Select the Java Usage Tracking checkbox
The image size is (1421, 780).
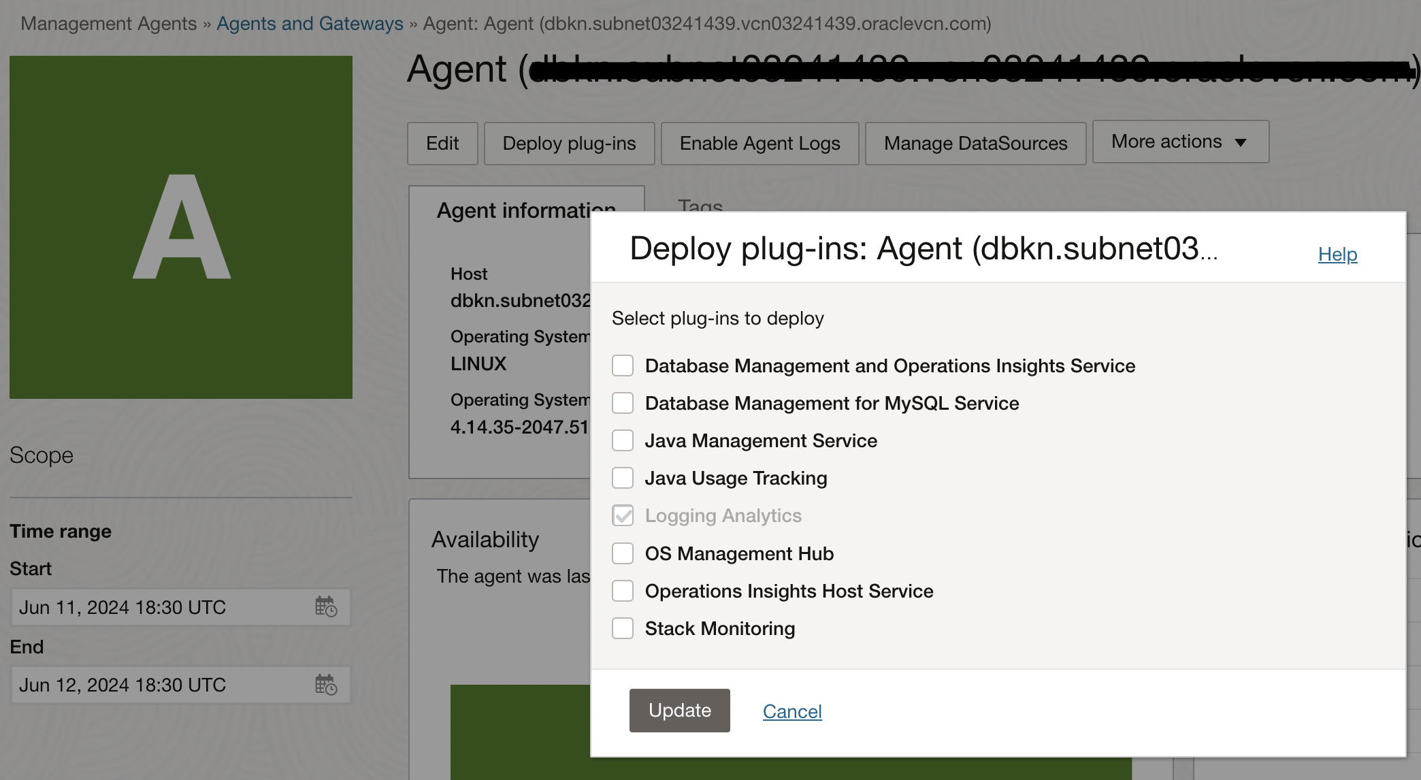623,478
